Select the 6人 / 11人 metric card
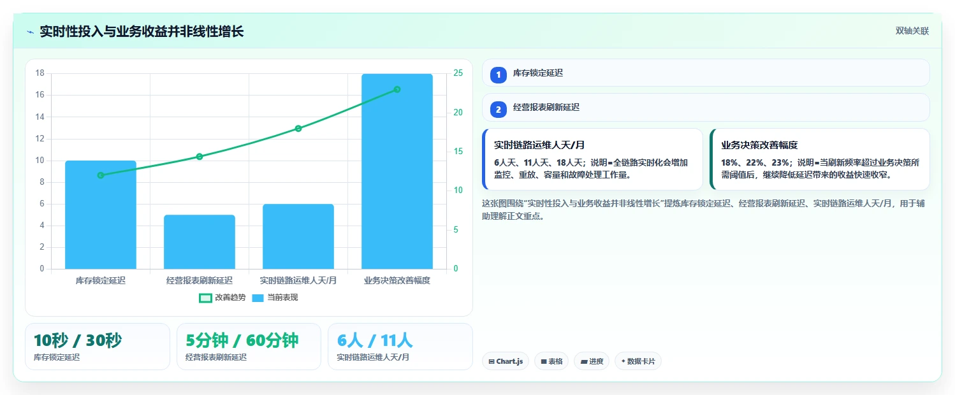Image resolution: width=955 pixels, height=395 pixels. tap(400, 347)
